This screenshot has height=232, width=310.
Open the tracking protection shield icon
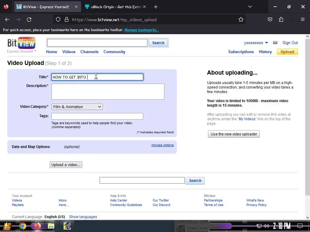tap(58, 20)
